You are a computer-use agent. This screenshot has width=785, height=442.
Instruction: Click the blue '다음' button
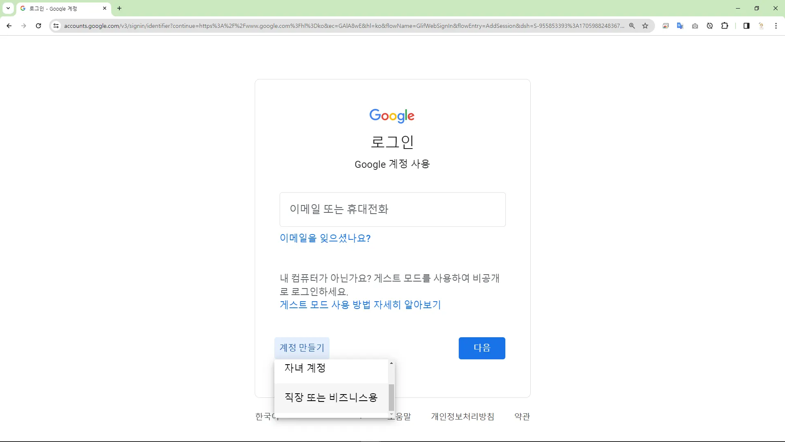482,348
